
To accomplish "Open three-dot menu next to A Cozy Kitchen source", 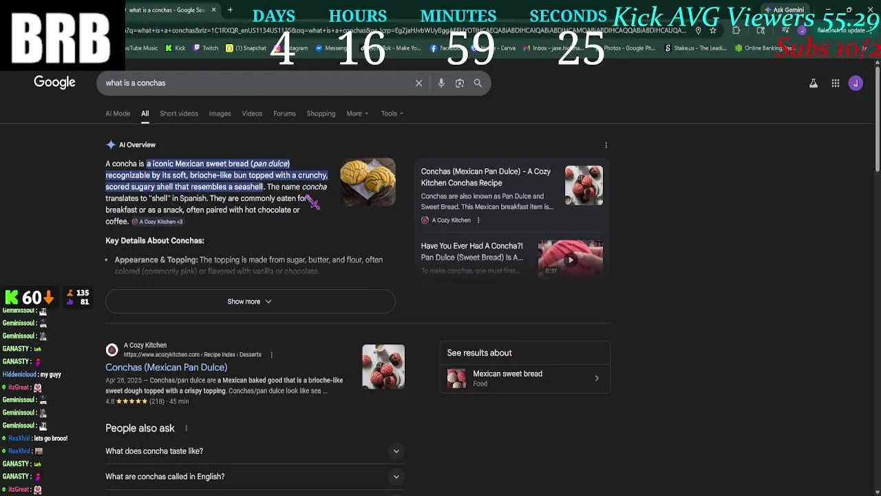I will click(478, 220).
